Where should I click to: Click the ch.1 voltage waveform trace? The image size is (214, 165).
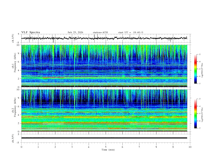(104, 38)
